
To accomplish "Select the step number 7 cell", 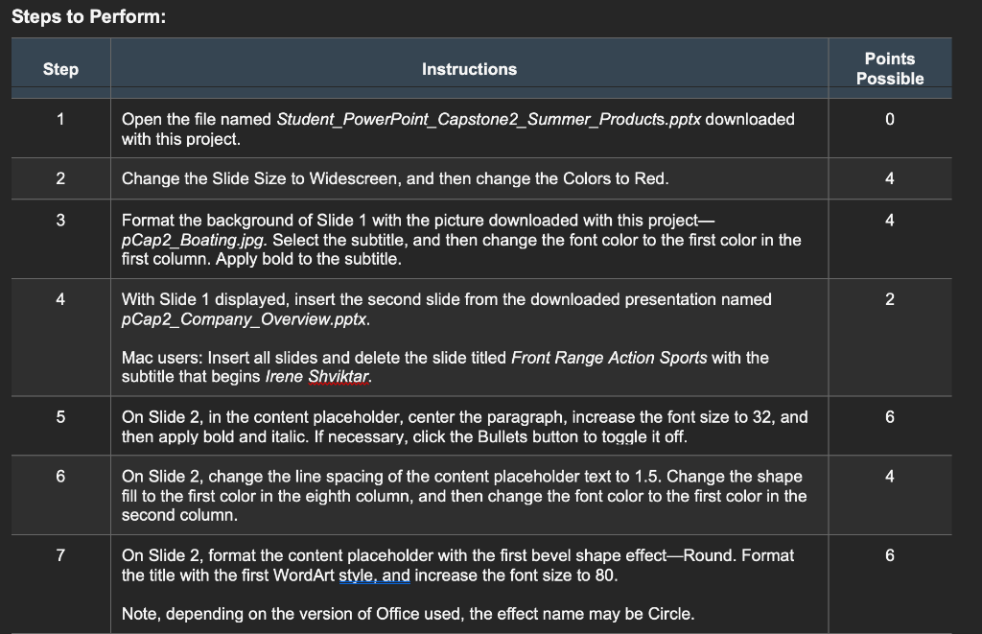I will [60, 555].
